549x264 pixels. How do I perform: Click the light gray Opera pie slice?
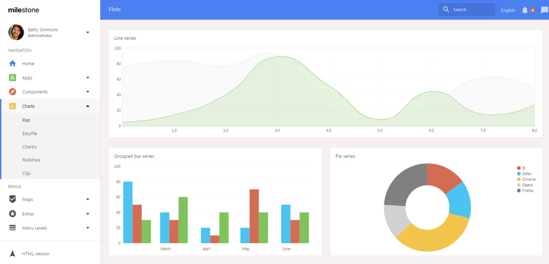click(396, 219)
